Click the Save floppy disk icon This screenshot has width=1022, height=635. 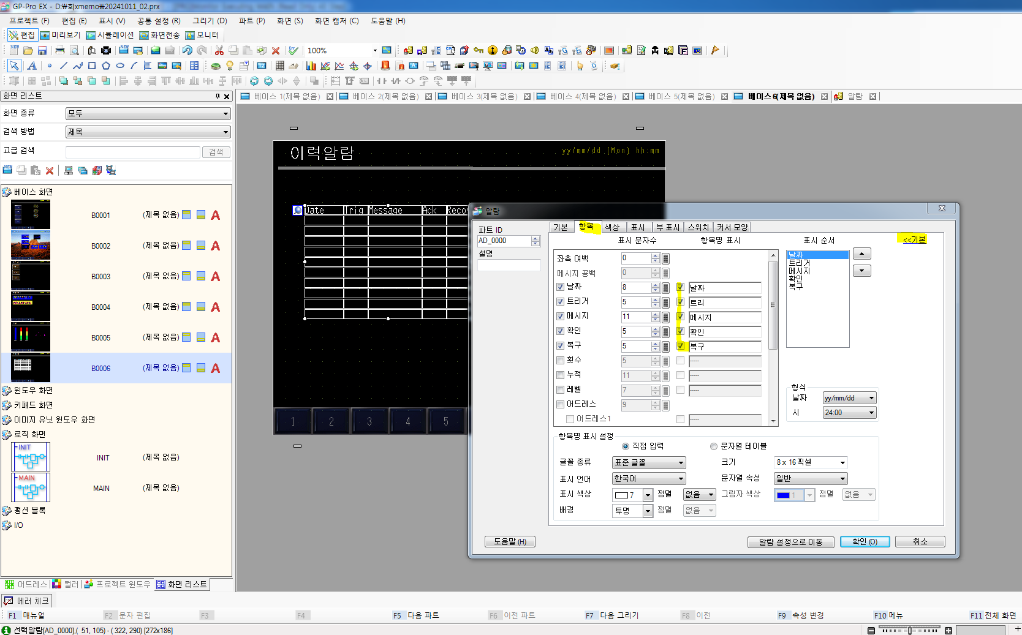point(42,50)
